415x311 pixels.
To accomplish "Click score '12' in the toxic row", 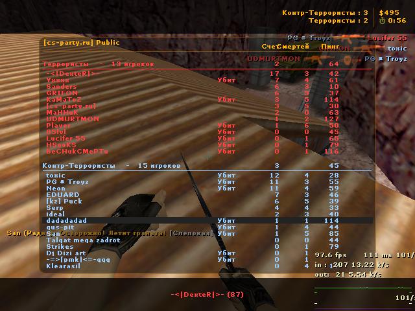I will [274, 176].
